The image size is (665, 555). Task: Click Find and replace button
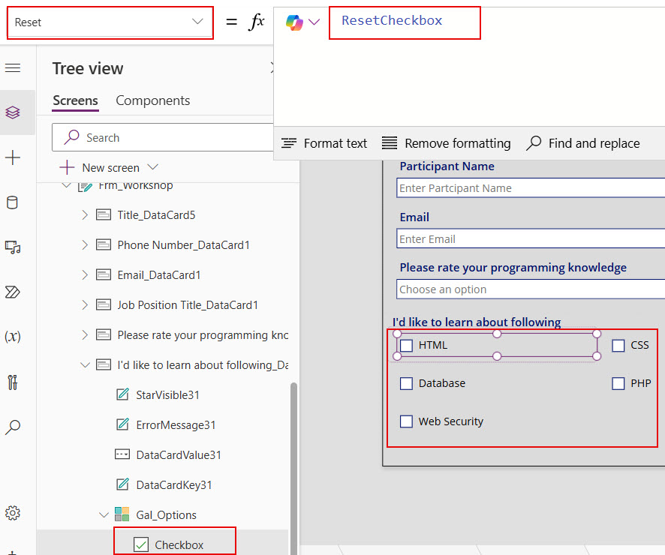[x=582, y=143]
